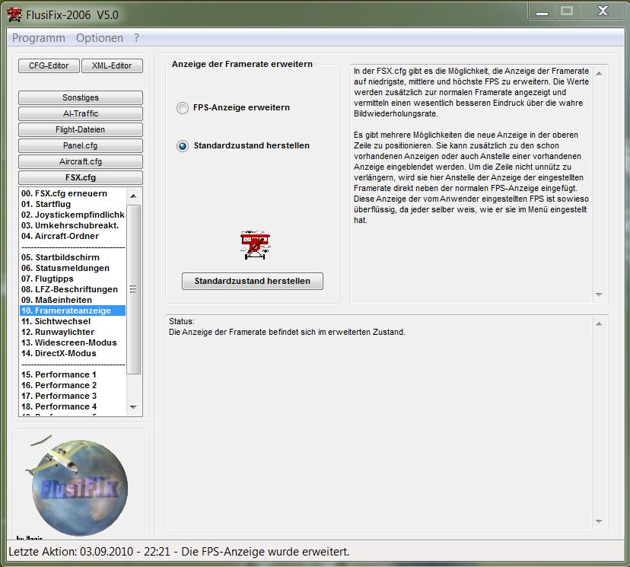
Task: Switch to the AI-Traffic section
Action: [x=81, y=113]
